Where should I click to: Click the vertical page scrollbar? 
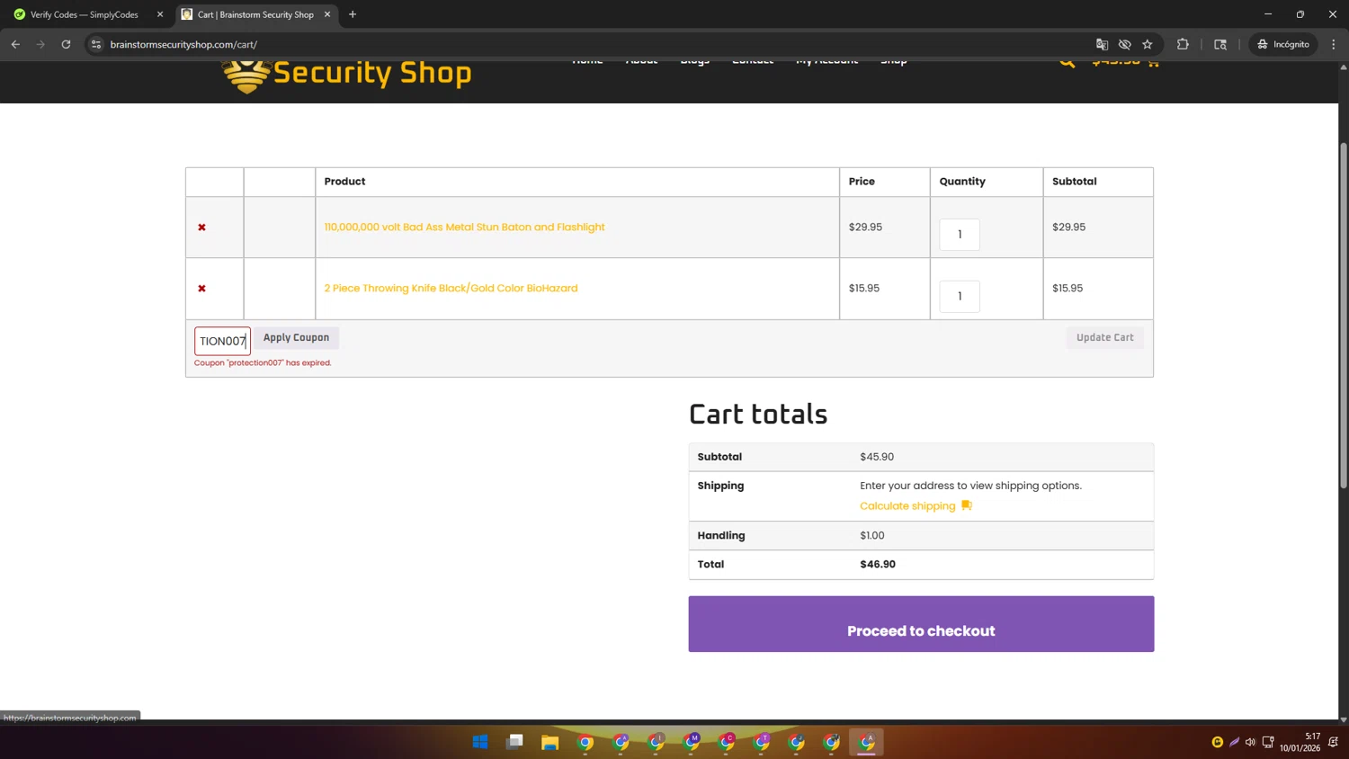tap(1344, 315)
